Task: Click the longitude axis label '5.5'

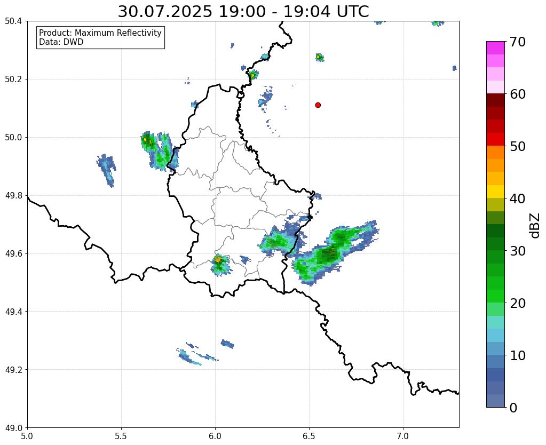Action: tap(121, 436)
